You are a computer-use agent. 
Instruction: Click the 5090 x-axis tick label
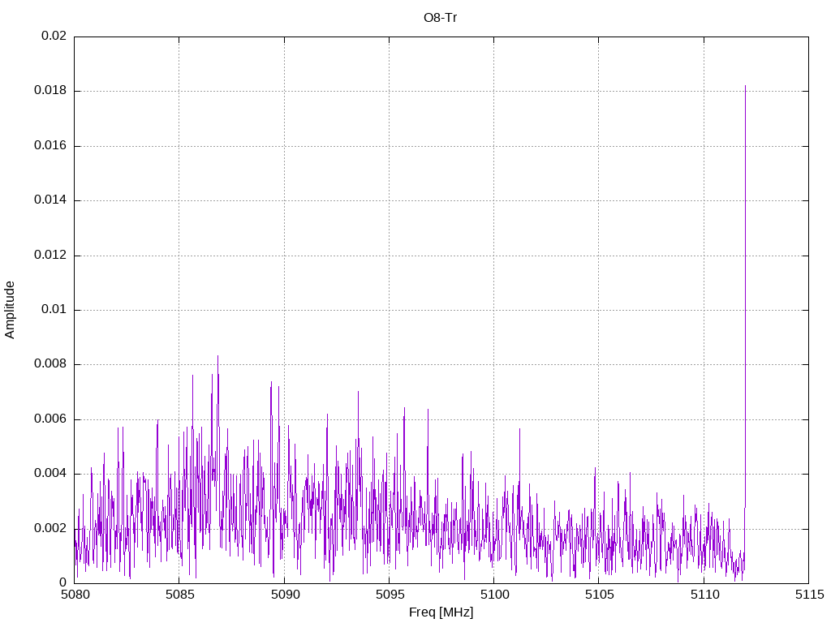284,595
